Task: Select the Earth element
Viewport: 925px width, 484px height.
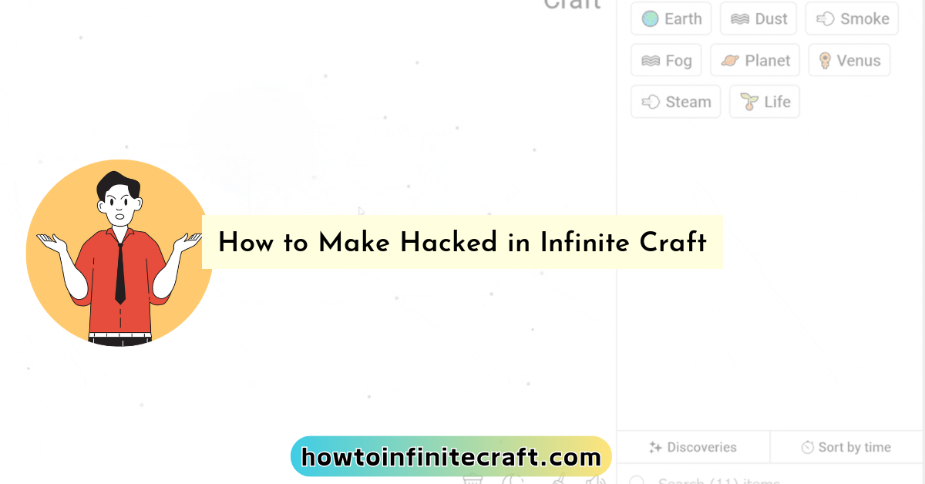Action: (671, 18)
